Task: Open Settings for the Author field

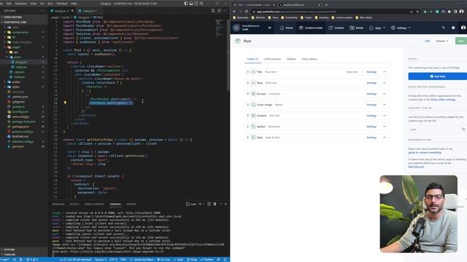Action: 371,127
